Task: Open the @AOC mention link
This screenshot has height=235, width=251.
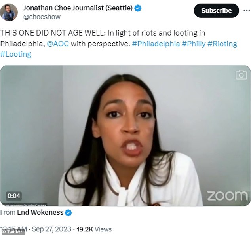Action: (x=58, y=44)
